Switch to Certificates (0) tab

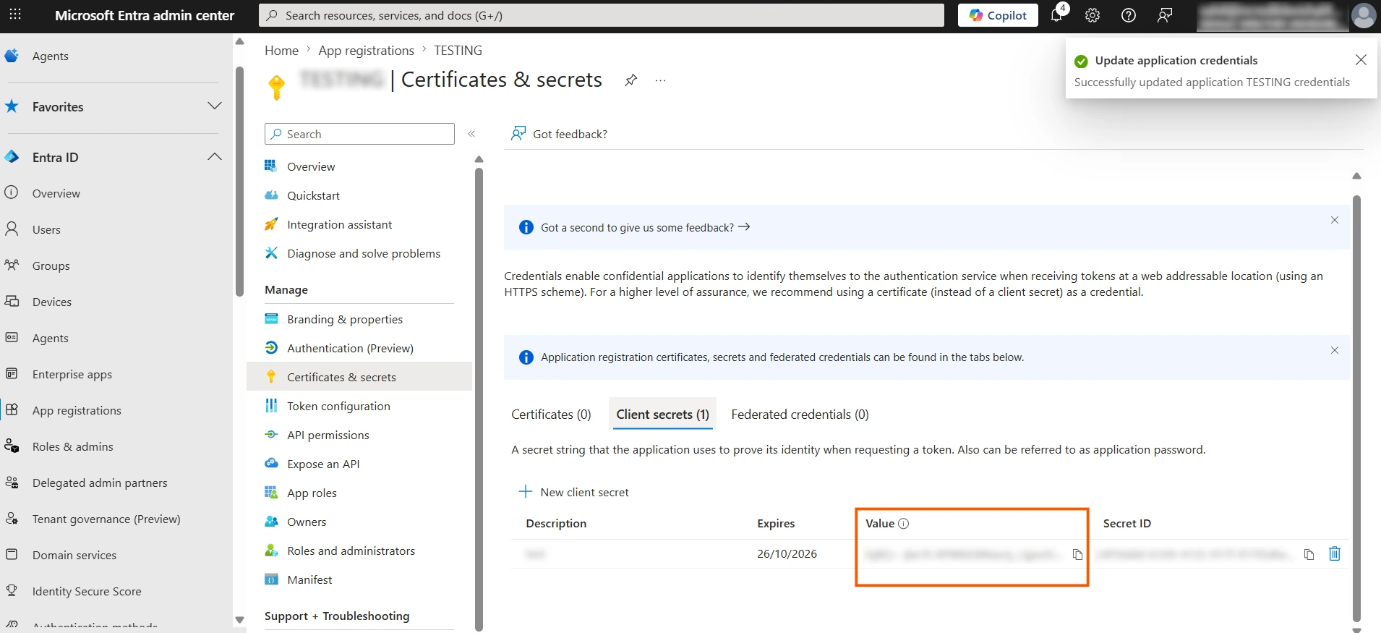point(551,415)
